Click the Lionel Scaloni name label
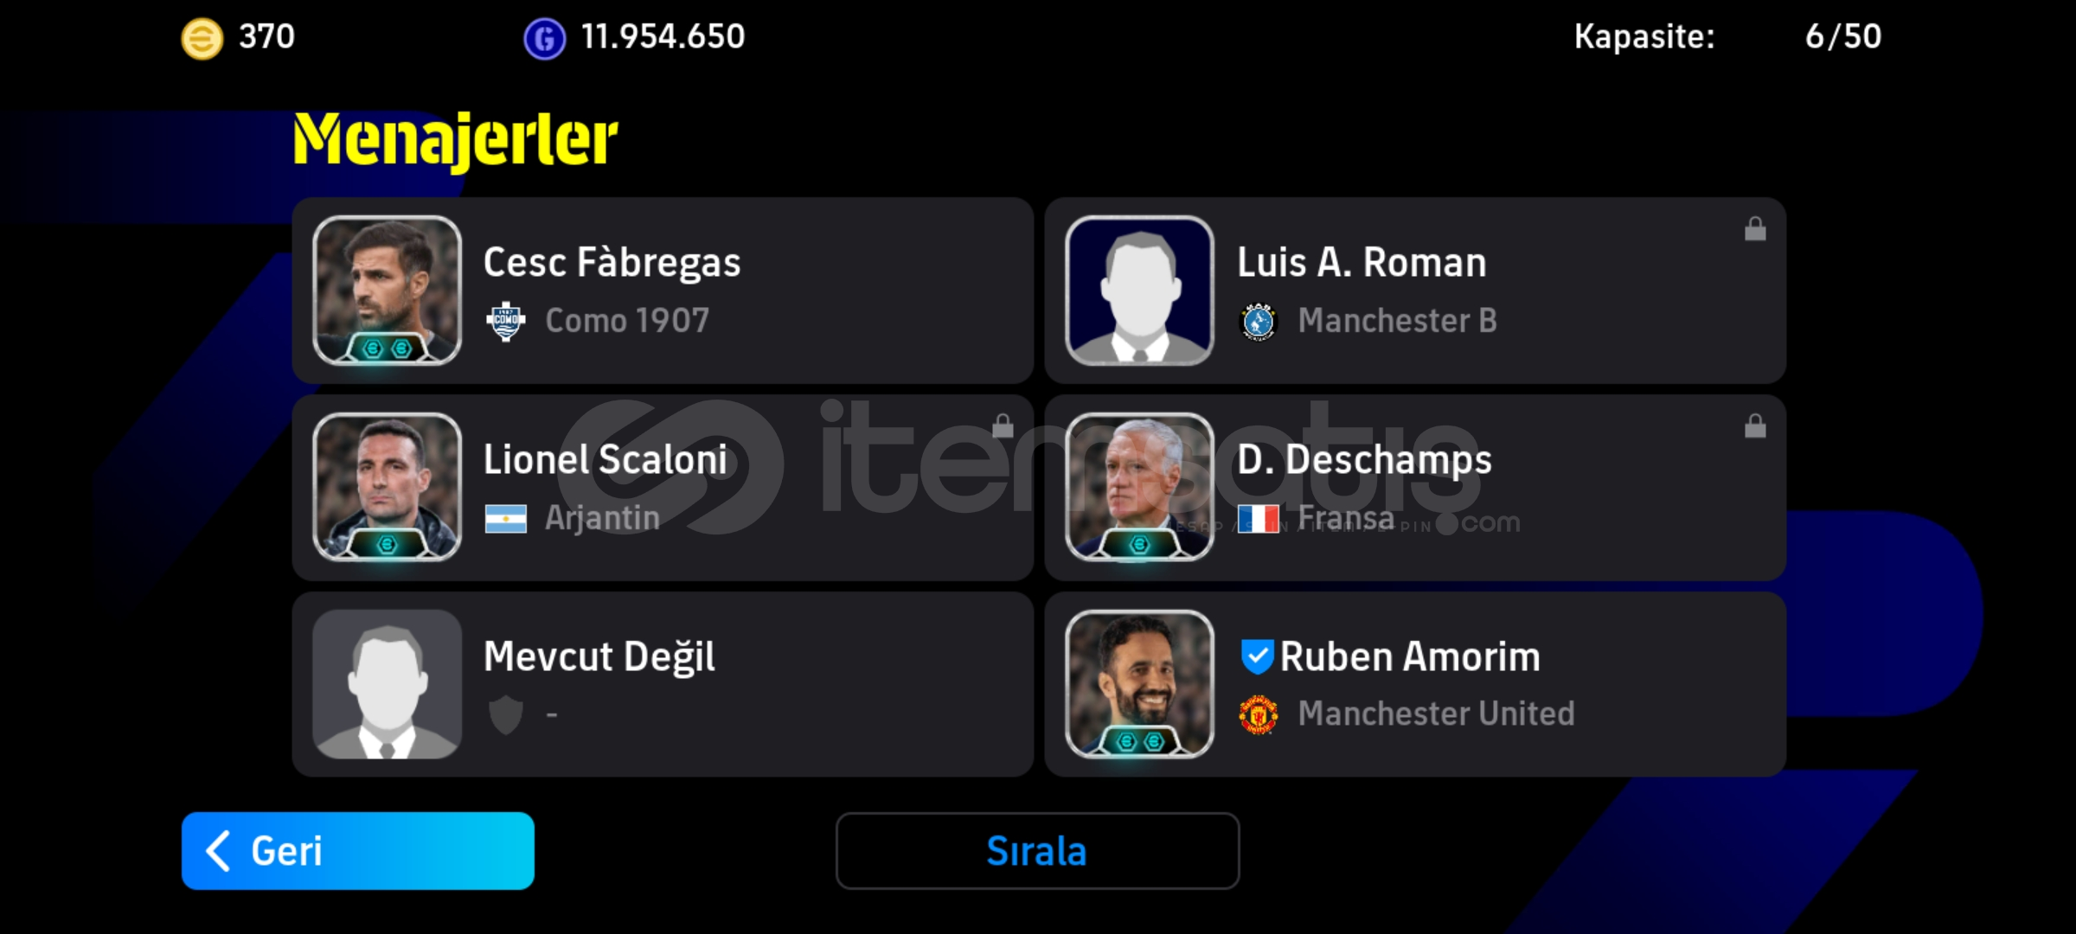This screenshot has width=2076, height=934. tap(605, 459)
